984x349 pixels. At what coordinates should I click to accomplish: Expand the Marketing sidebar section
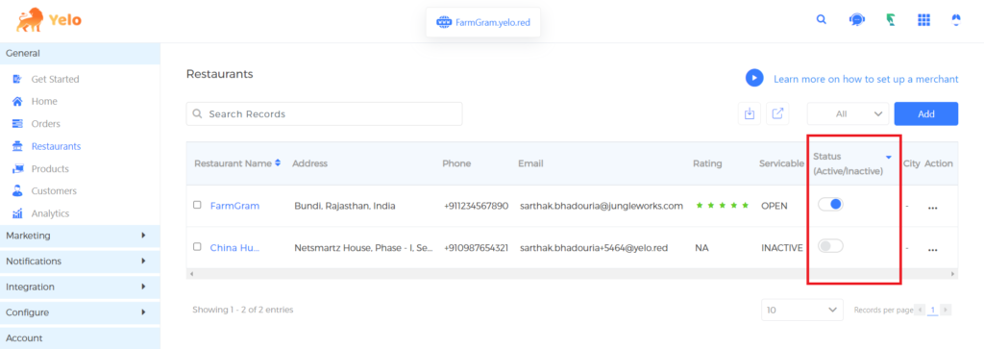click(x=80, y=236)
